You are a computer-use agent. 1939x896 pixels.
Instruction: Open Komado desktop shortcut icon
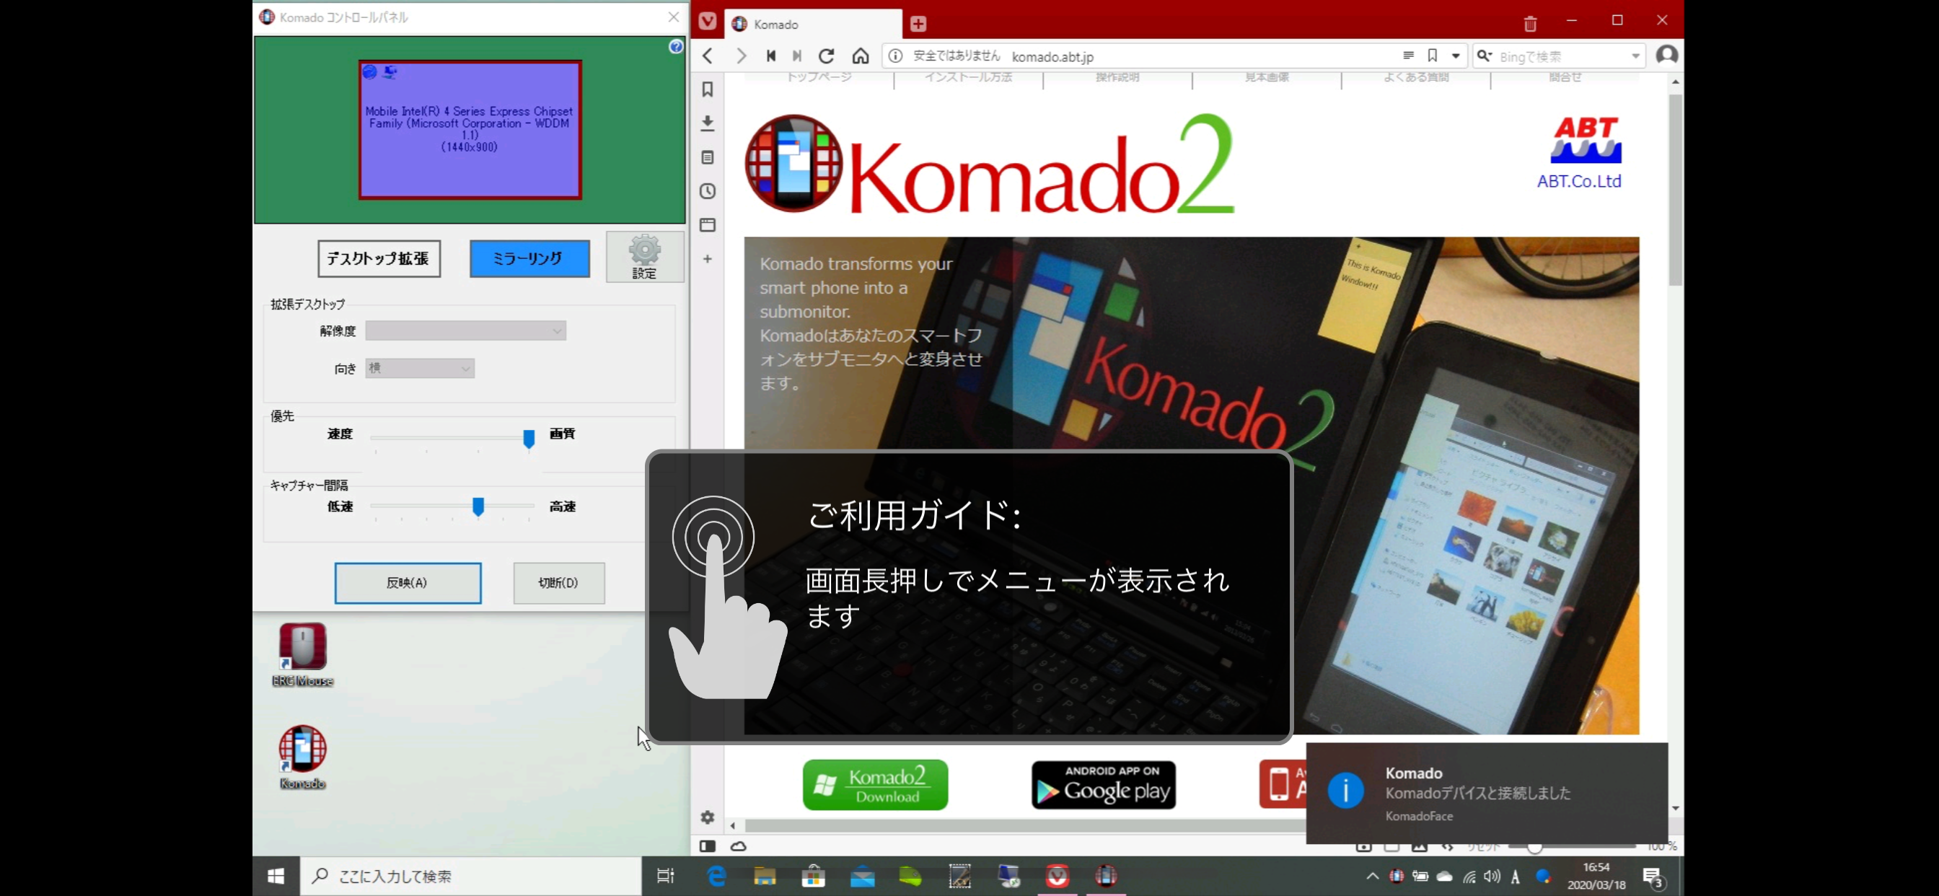[302, 757]
